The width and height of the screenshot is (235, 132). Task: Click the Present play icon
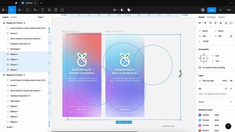(x=221, y=10)
